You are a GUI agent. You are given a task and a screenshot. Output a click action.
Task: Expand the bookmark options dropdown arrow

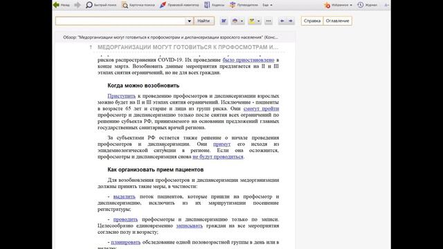(x=258, y=21)
